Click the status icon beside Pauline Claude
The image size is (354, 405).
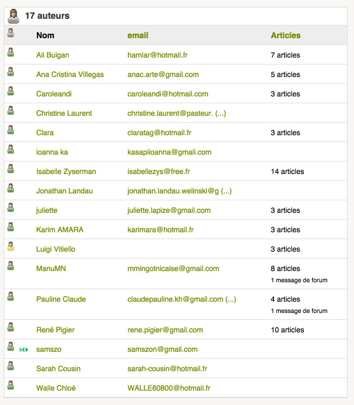pyautogui.click(x=11, y=296)
